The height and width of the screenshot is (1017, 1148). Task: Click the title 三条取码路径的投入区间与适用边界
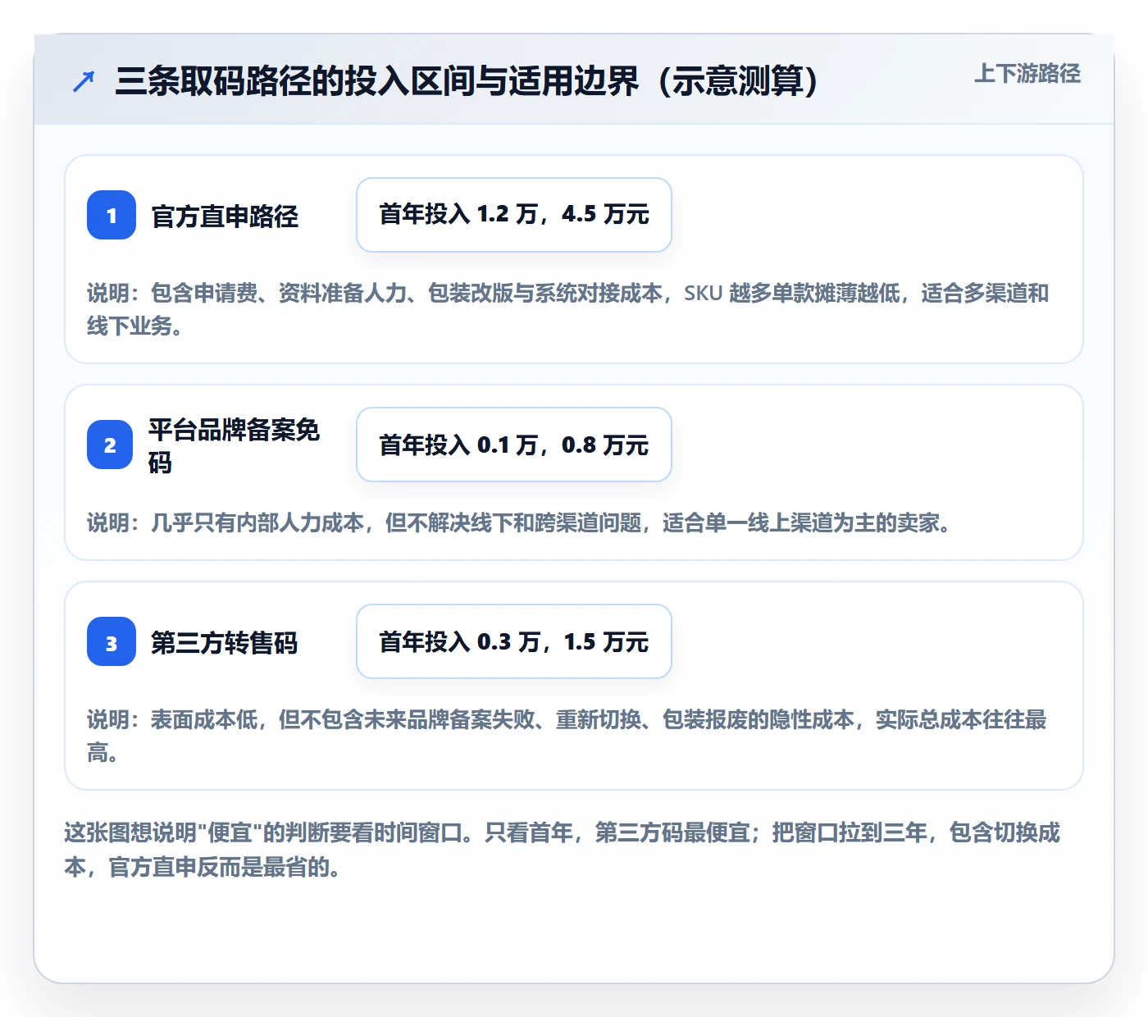467,80
